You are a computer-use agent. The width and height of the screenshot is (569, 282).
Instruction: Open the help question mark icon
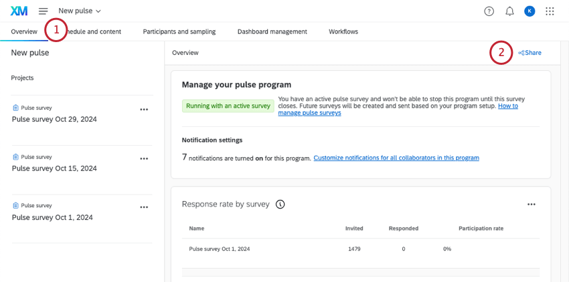[x=489, y=11]
